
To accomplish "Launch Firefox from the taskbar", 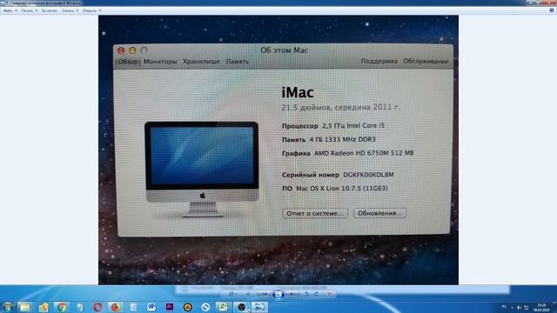I will [x=115, y=307].
